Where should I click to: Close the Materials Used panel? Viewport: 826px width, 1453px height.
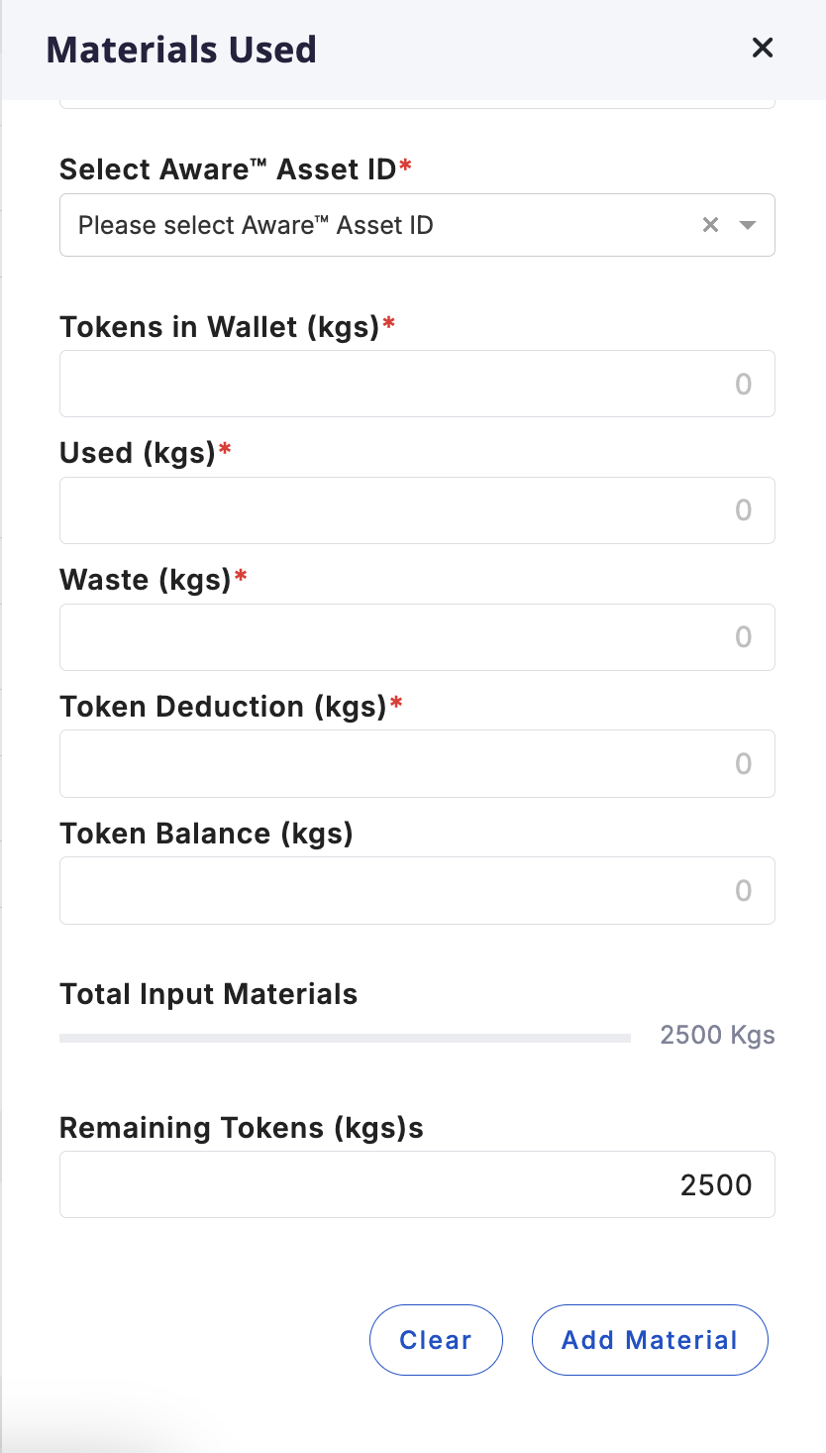(x=762, y=48)
